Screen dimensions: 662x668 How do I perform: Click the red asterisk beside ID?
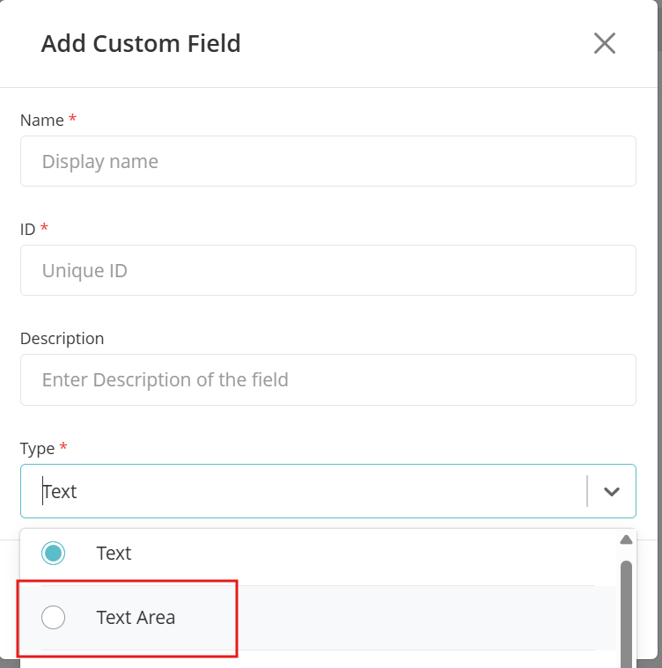pos(44,228)
